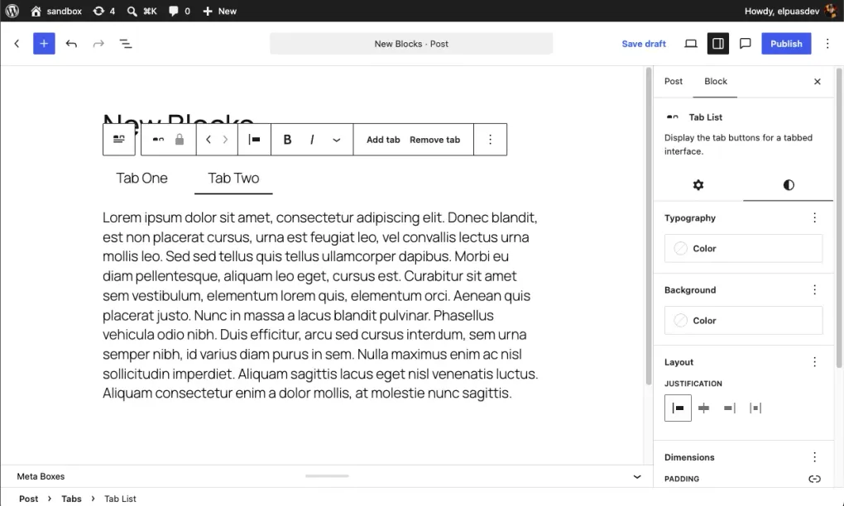The image size is (844, 506).
Task: Open Background options three-dot menu
Action: (814, 290)
